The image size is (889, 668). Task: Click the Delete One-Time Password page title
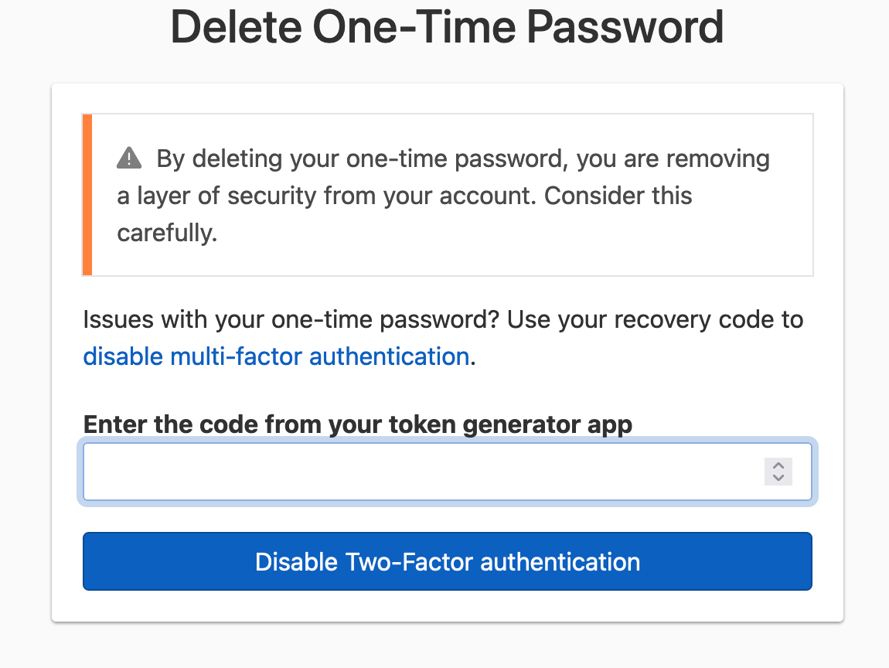(447, 27)
